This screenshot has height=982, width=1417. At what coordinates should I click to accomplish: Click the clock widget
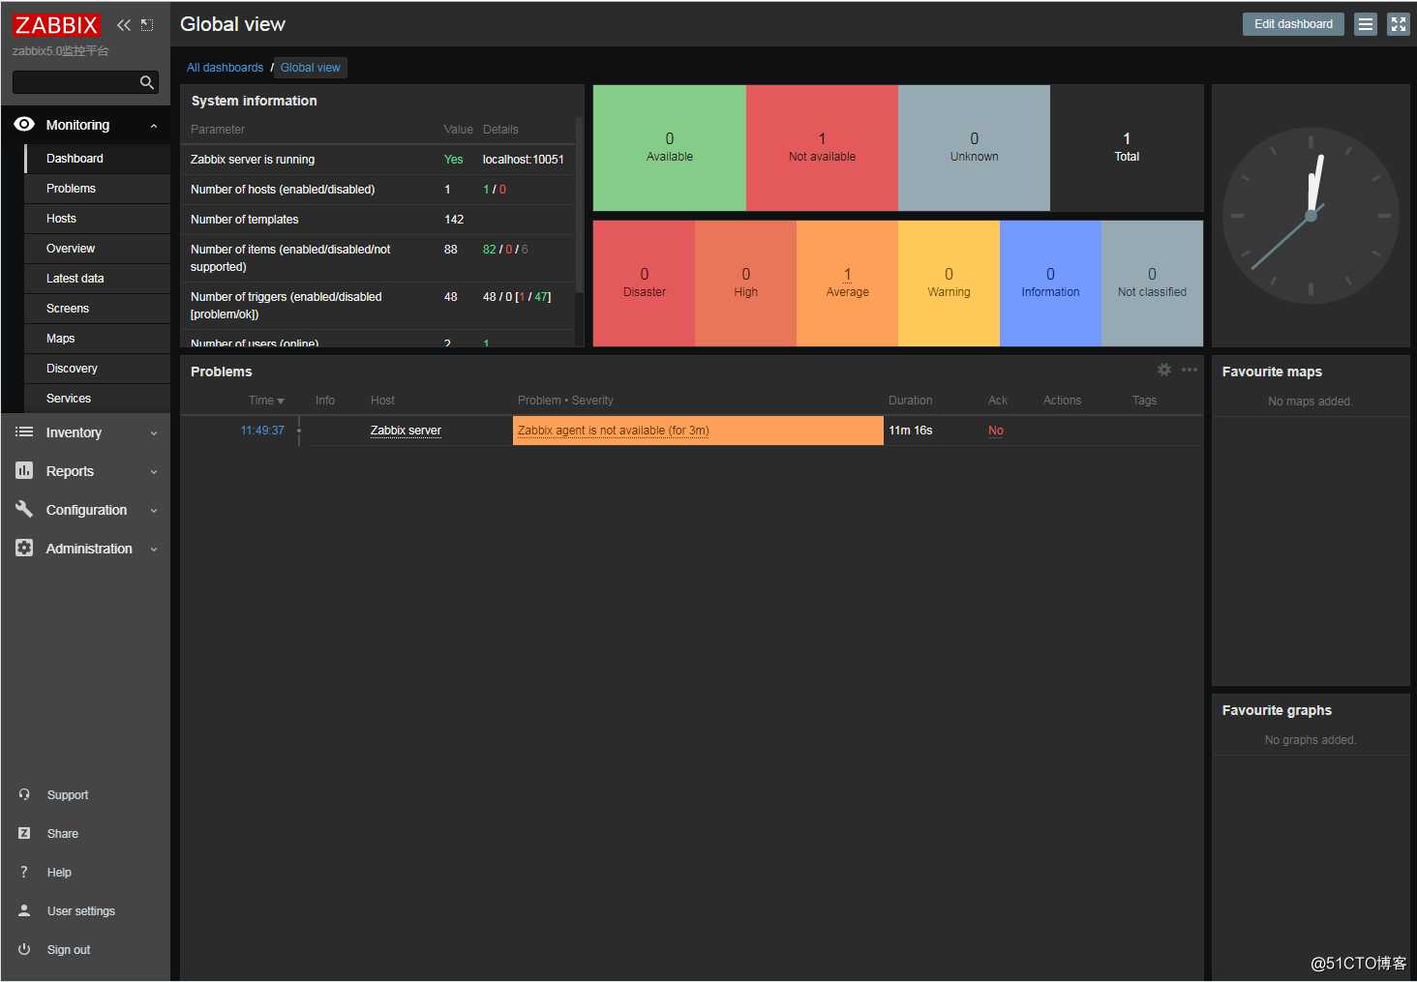1311,216
